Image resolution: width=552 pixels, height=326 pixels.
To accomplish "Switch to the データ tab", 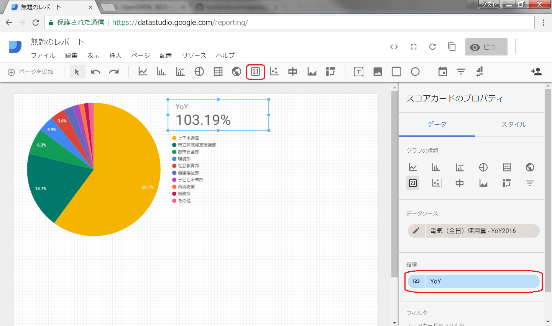I will [x=437, y=124].
